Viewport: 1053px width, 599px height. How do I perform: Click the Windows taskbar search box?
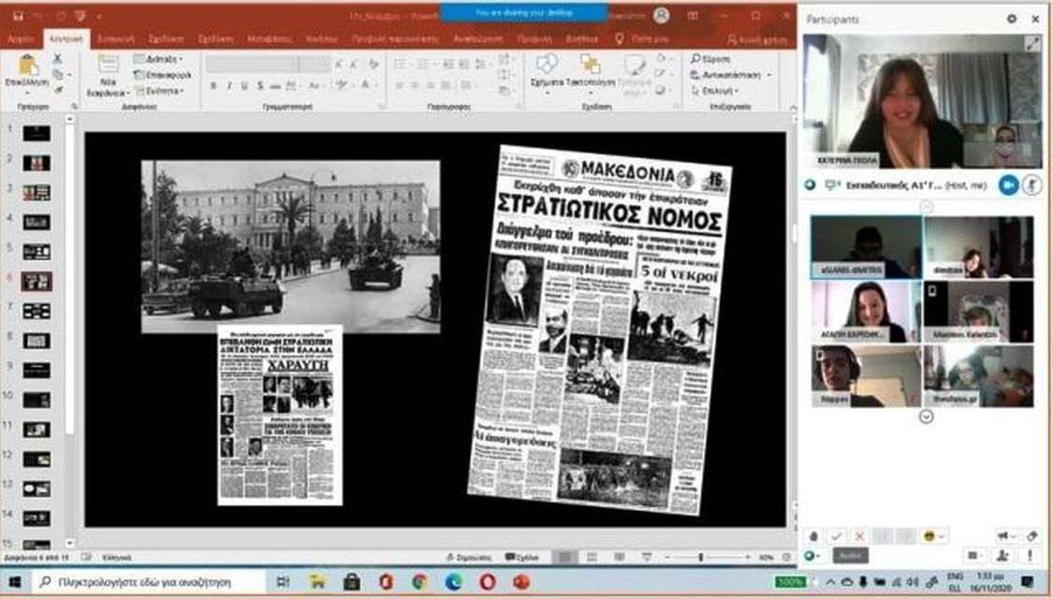(x=149, y=582)
